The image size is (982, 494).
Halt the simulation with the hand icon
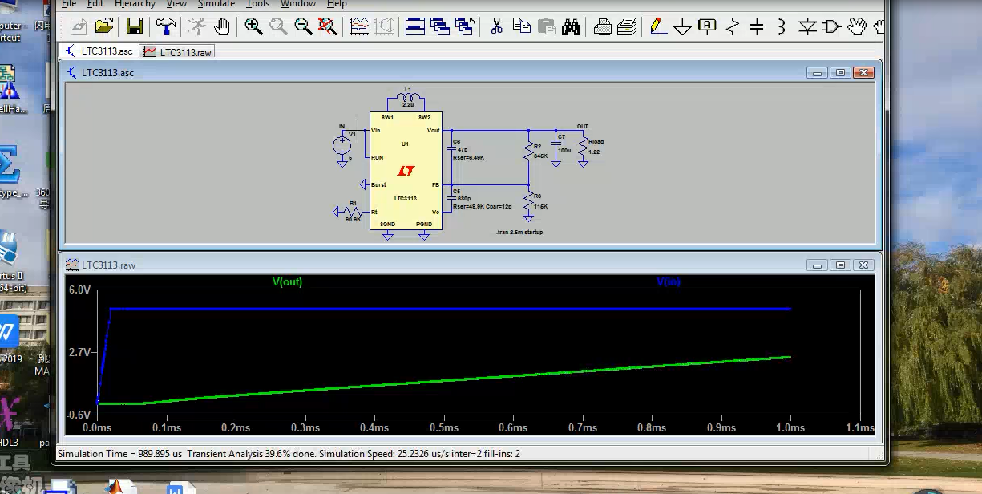point(221,26)
